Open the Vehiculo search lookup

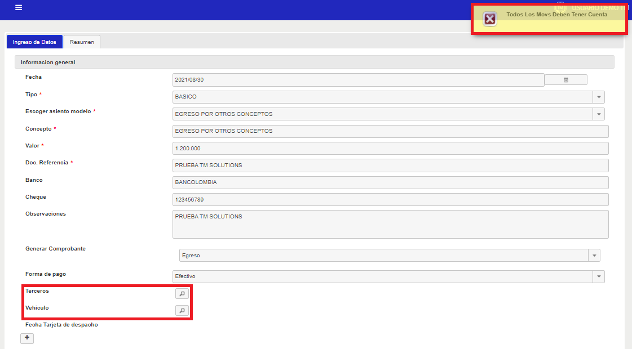click(182, 310)
